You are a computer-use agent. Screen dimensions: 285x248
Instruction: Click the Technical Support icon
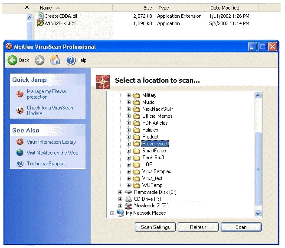[x=20, y=164]
